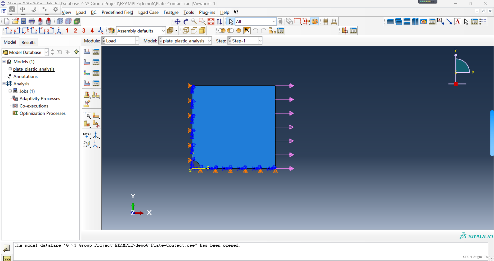Click the New Model Database icon
494x261 pixels.
pos(7,21)
